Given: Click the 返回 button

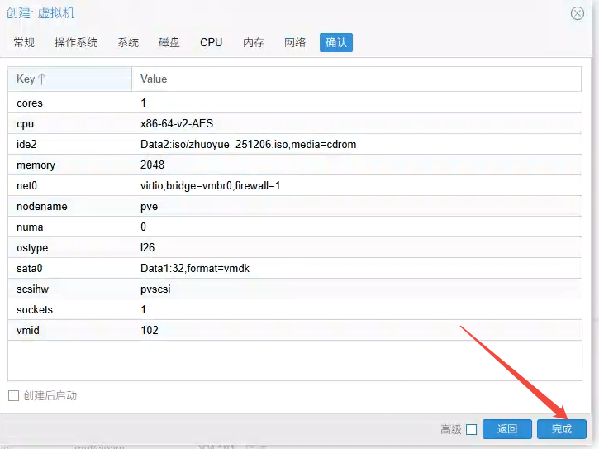Looking at the screenshot, I should [507, 429].
